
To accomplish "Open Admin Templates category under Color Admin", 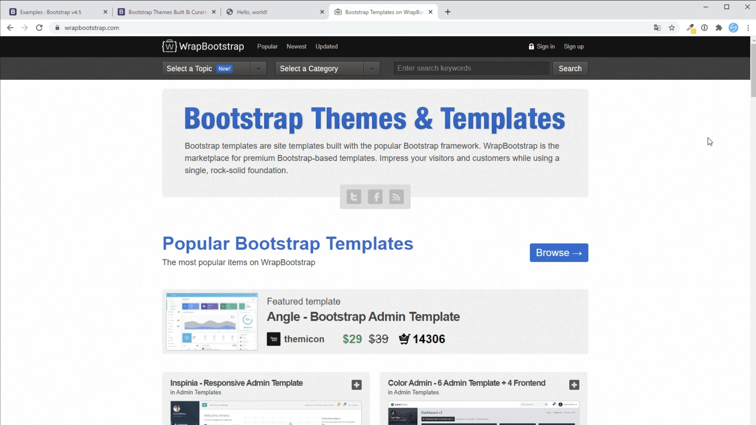I will coord(416,392).
